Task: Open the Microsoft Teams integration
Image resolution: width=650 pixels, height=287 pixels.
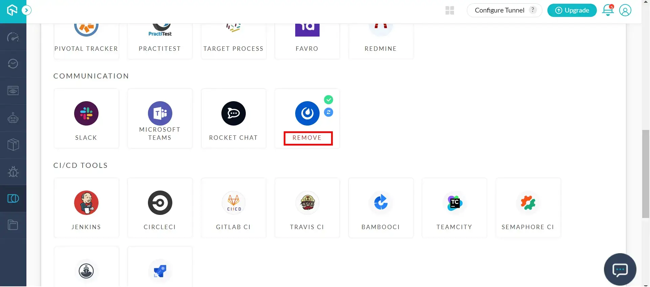Action: [x=160, y=113]
